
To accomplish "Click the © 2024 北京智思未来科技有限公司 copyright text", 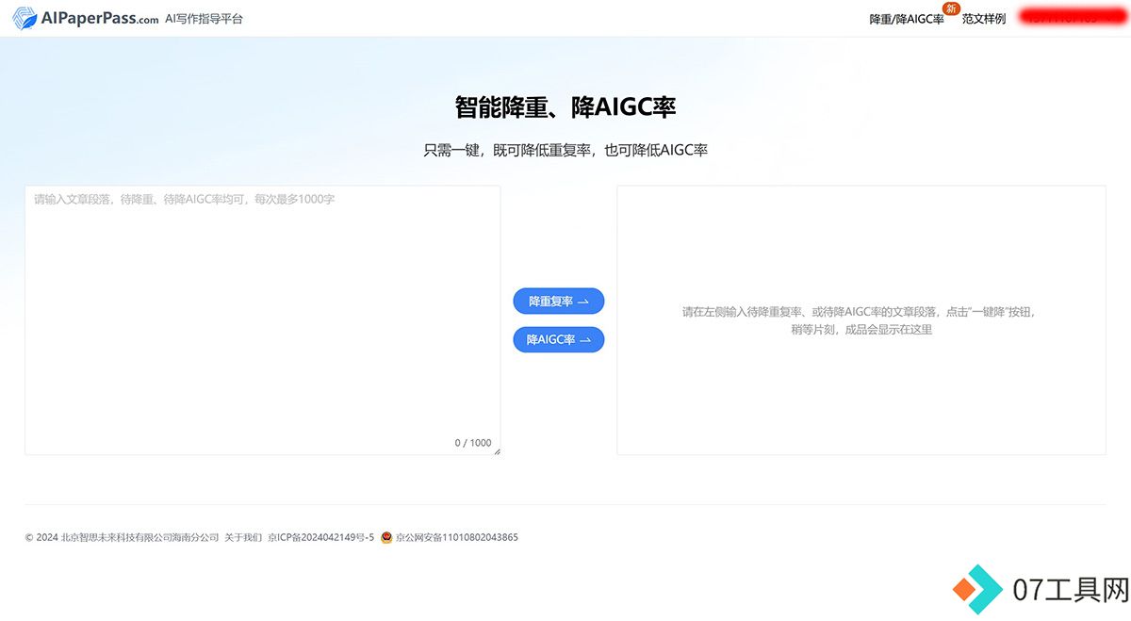I will 122,537.
